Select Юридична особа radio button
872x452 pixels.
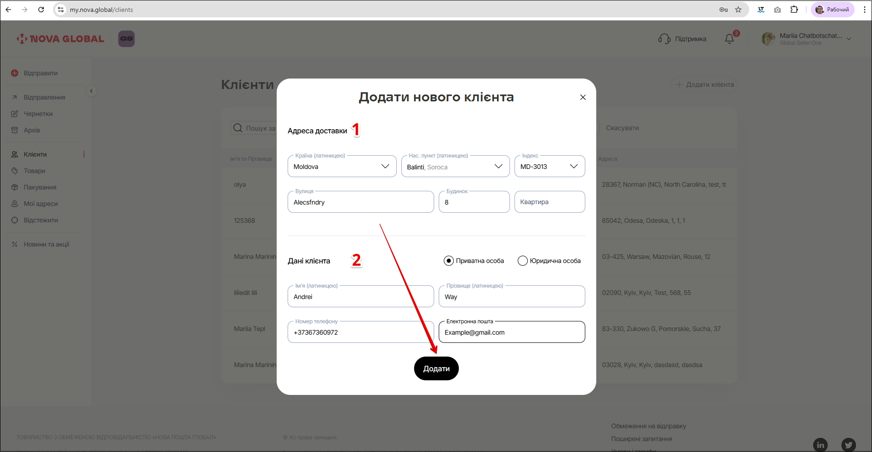[523, 261]
